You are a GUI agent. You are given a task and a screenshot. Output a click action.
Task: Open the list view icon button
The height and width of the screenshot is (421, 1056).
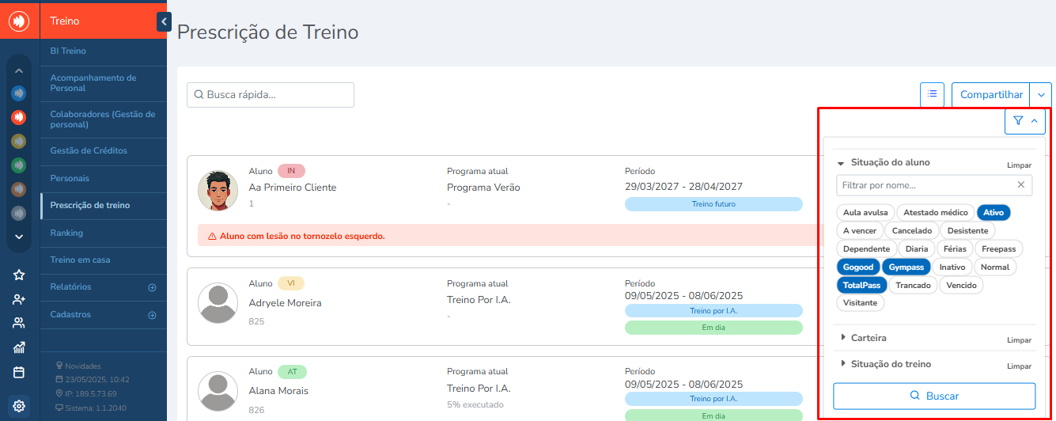[933, 94]
